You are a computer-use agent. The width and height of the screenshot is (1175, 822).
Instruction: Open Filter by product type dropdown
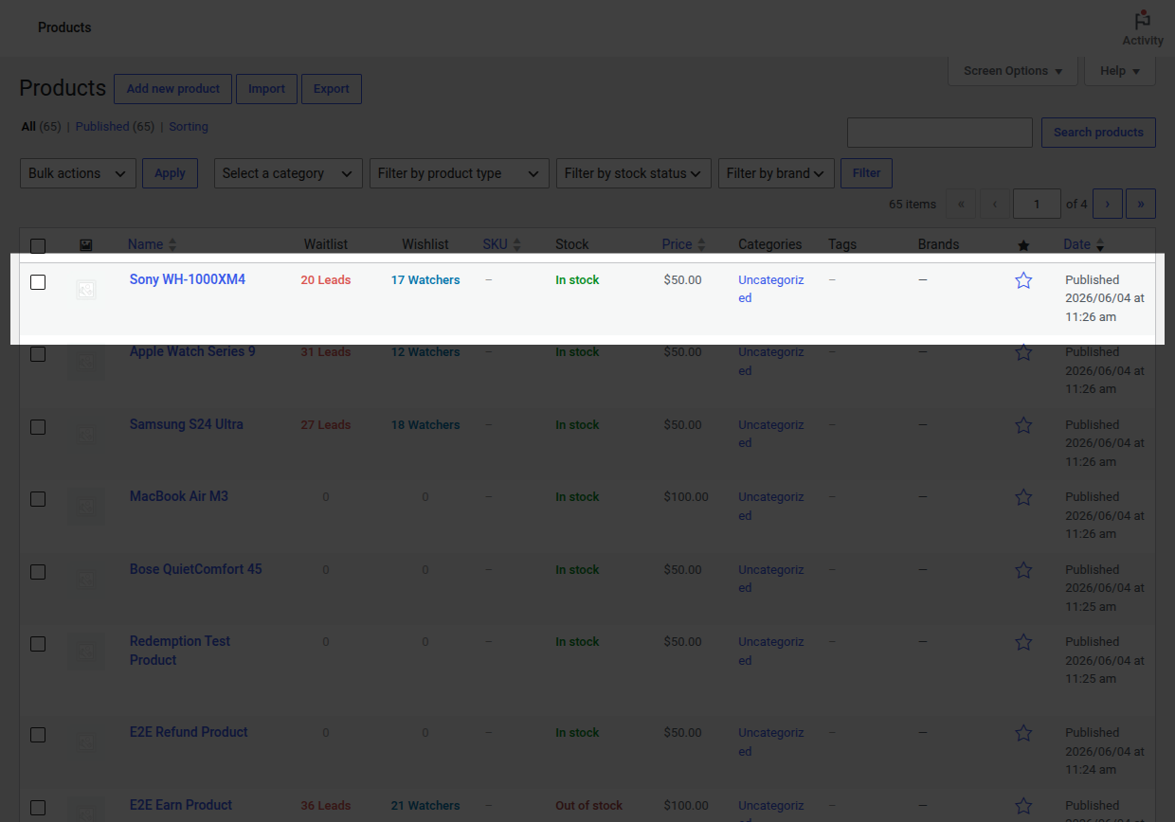460,173
